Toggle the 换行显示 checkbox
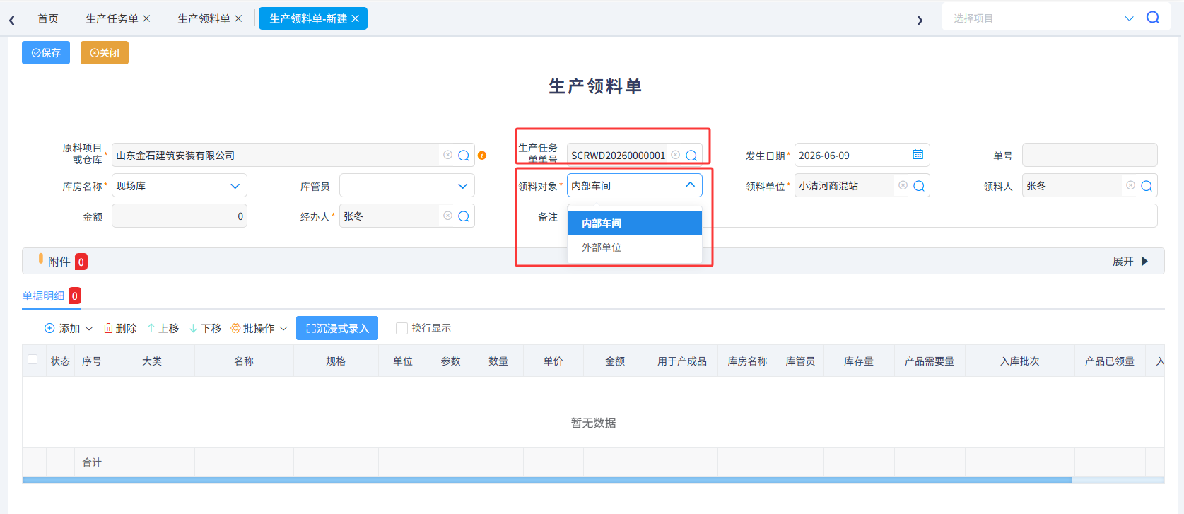 pos(401,328)
